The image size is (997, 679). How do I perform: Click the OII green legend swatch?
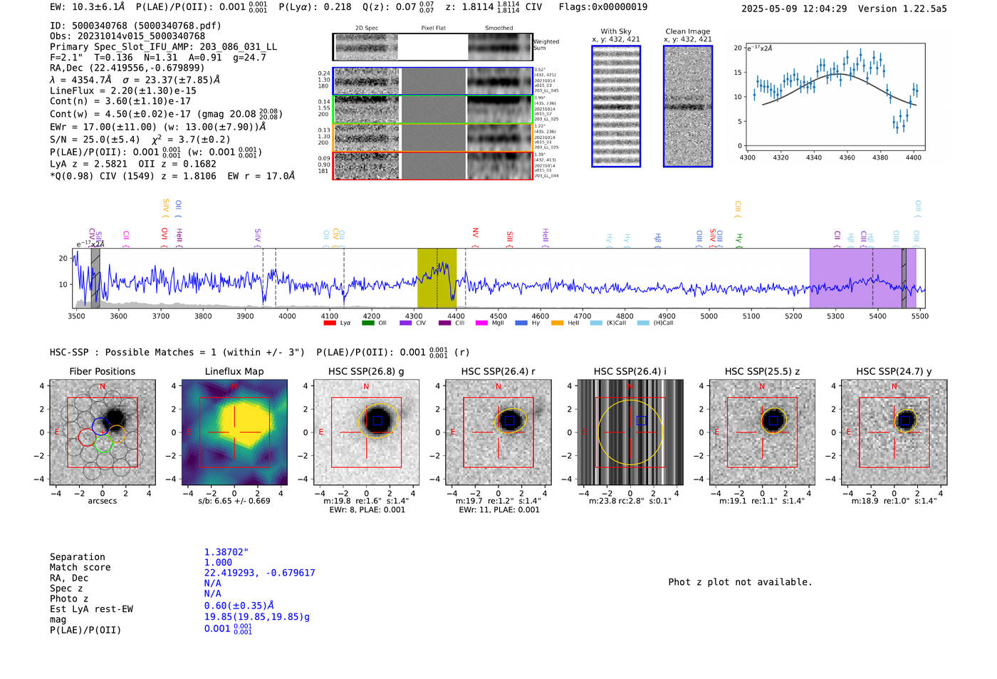pos(367,323)
